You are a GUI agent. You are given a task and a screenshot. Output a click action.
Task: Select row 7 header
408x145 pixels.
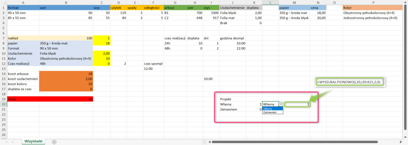click(x=3, y=38)
